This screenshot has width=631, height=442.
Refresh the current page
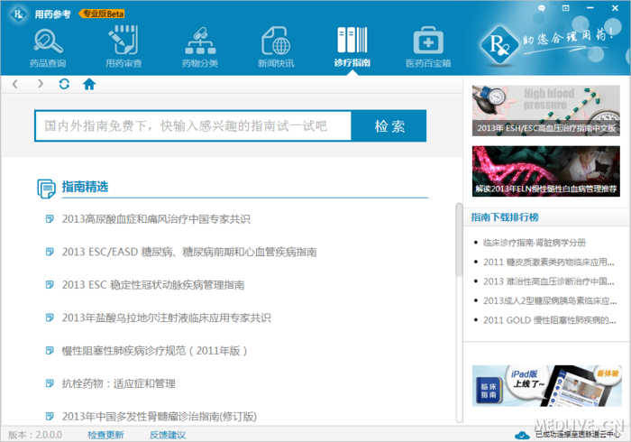[x=64, y=84]
